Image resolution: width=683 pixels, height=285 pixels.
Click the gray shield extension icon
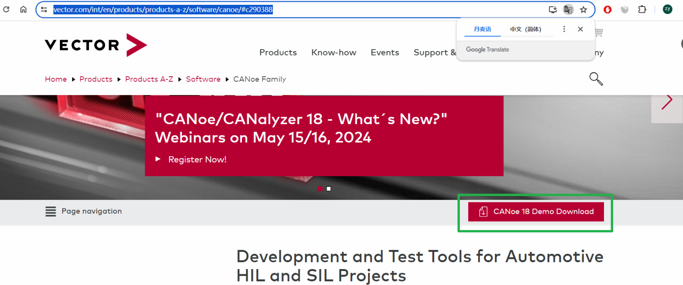pos(625,10)
